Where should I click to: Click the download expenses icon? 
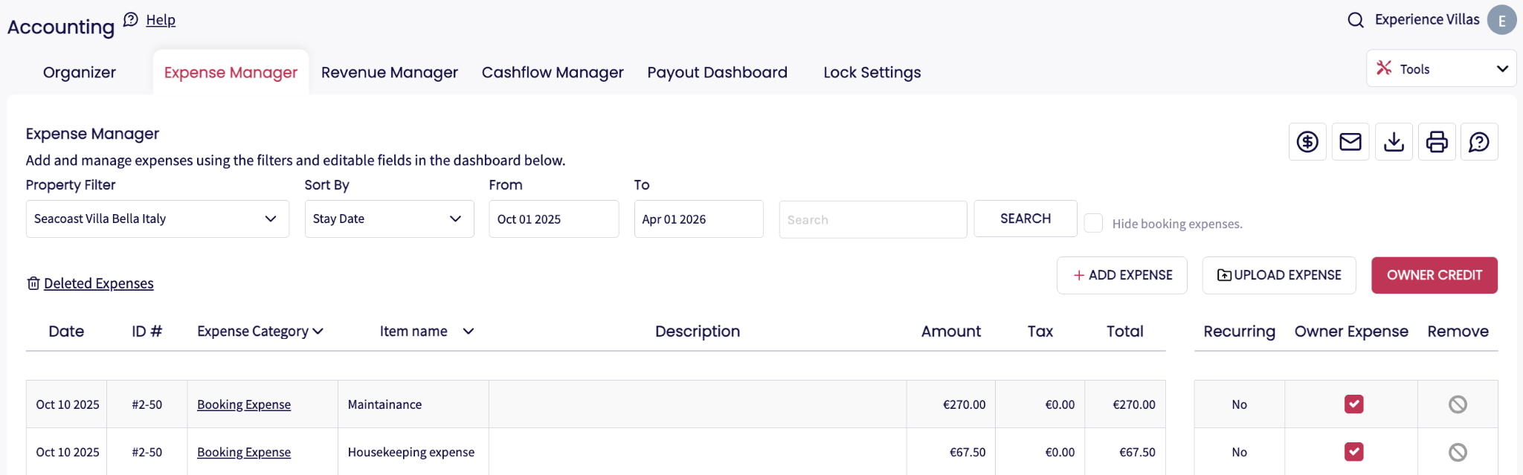(1394, 142)
